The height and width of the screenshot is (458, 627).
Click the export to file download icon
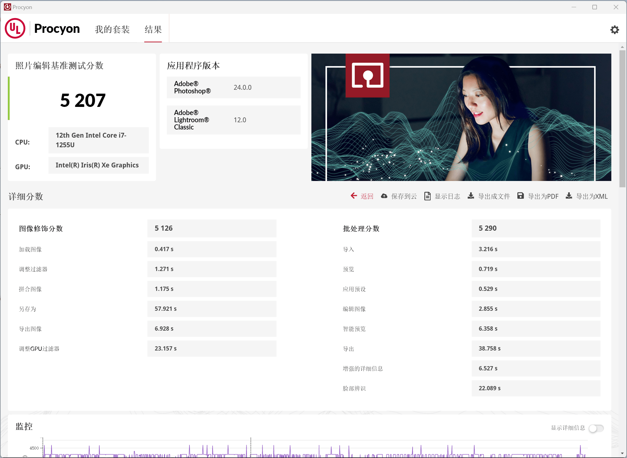click(471, 196)
